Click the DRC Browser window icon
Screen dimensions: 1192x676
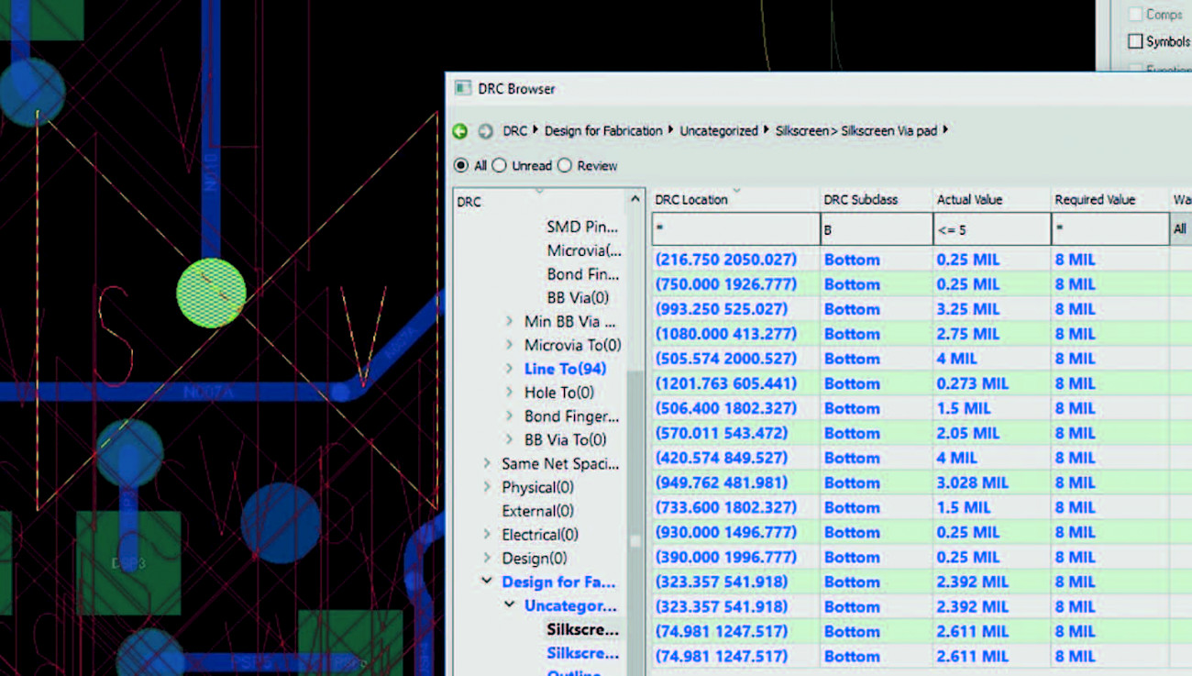[x=462, y=89]
